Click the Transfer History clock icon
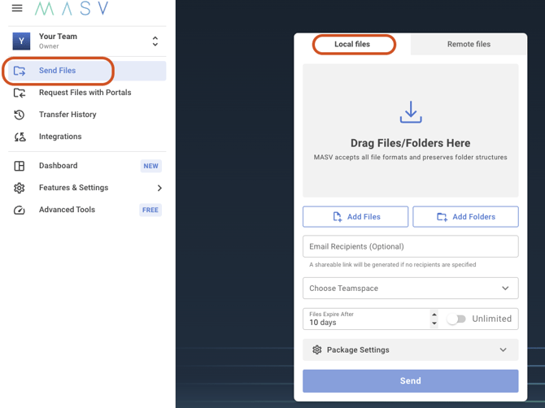 pyautogui.click(x=20, y=115)
